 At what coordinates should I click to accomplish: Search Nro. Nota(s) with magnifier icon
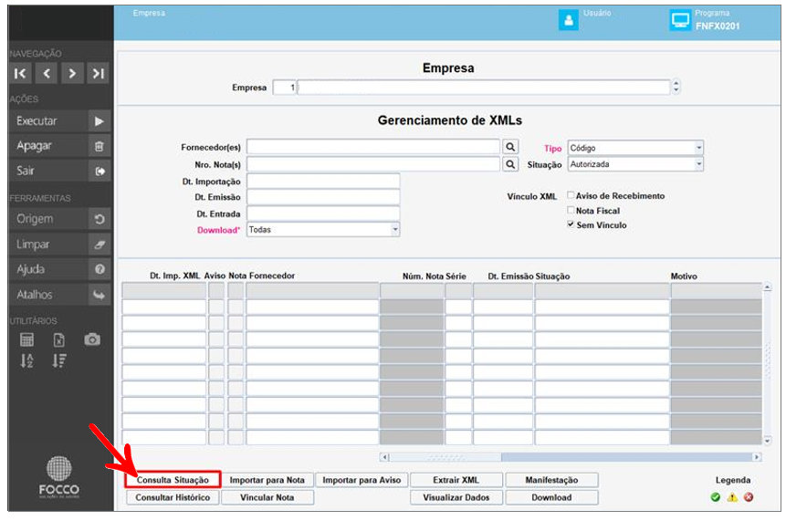[x=510, y=164]
